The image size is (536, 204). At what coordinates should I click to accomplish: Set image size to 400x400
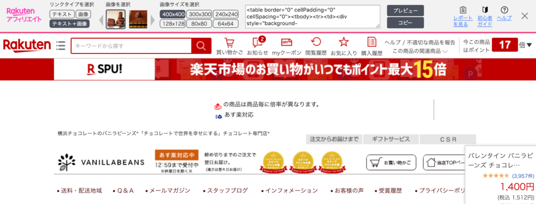(173, 14)
